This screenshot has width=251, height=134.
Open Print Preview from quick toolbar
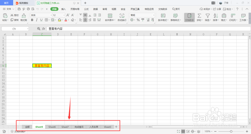point(33,9)
